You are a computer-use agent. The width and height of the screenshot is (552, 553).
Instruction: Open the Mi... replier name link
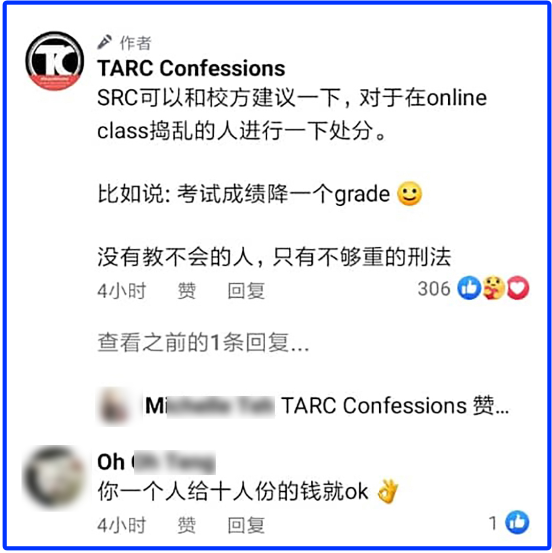(x=209, y=405)
